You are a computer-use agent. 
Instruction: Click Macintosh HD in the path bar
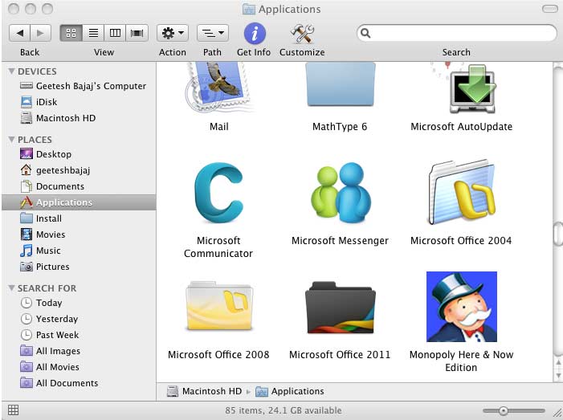205,391
